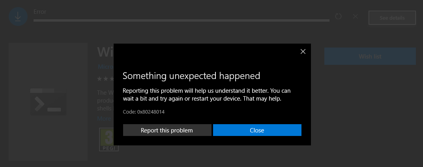The image size is (423, 167).
Task: Cancel the download using the X next to retry
Action: point(356,17)
